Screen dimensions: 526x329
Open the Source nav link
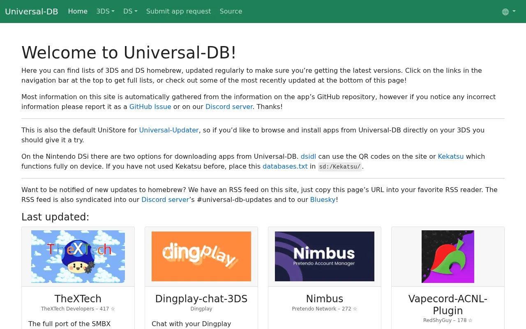(x=231, y=12)
